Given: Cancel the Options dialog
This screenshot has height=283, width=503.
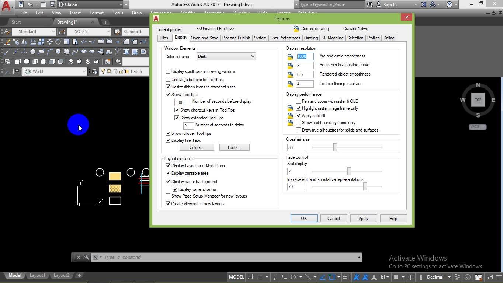Looking at the screenshot, I should (333, 219).
